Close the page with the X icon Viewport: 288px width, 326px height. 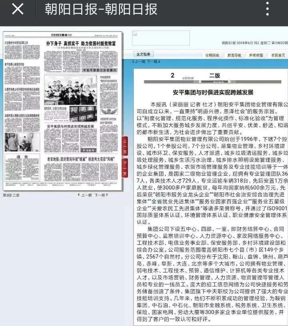pos(18,9)
